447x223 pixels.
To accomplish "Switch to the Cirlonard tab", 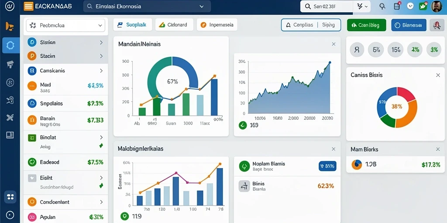I will click(x=174, y=25).
